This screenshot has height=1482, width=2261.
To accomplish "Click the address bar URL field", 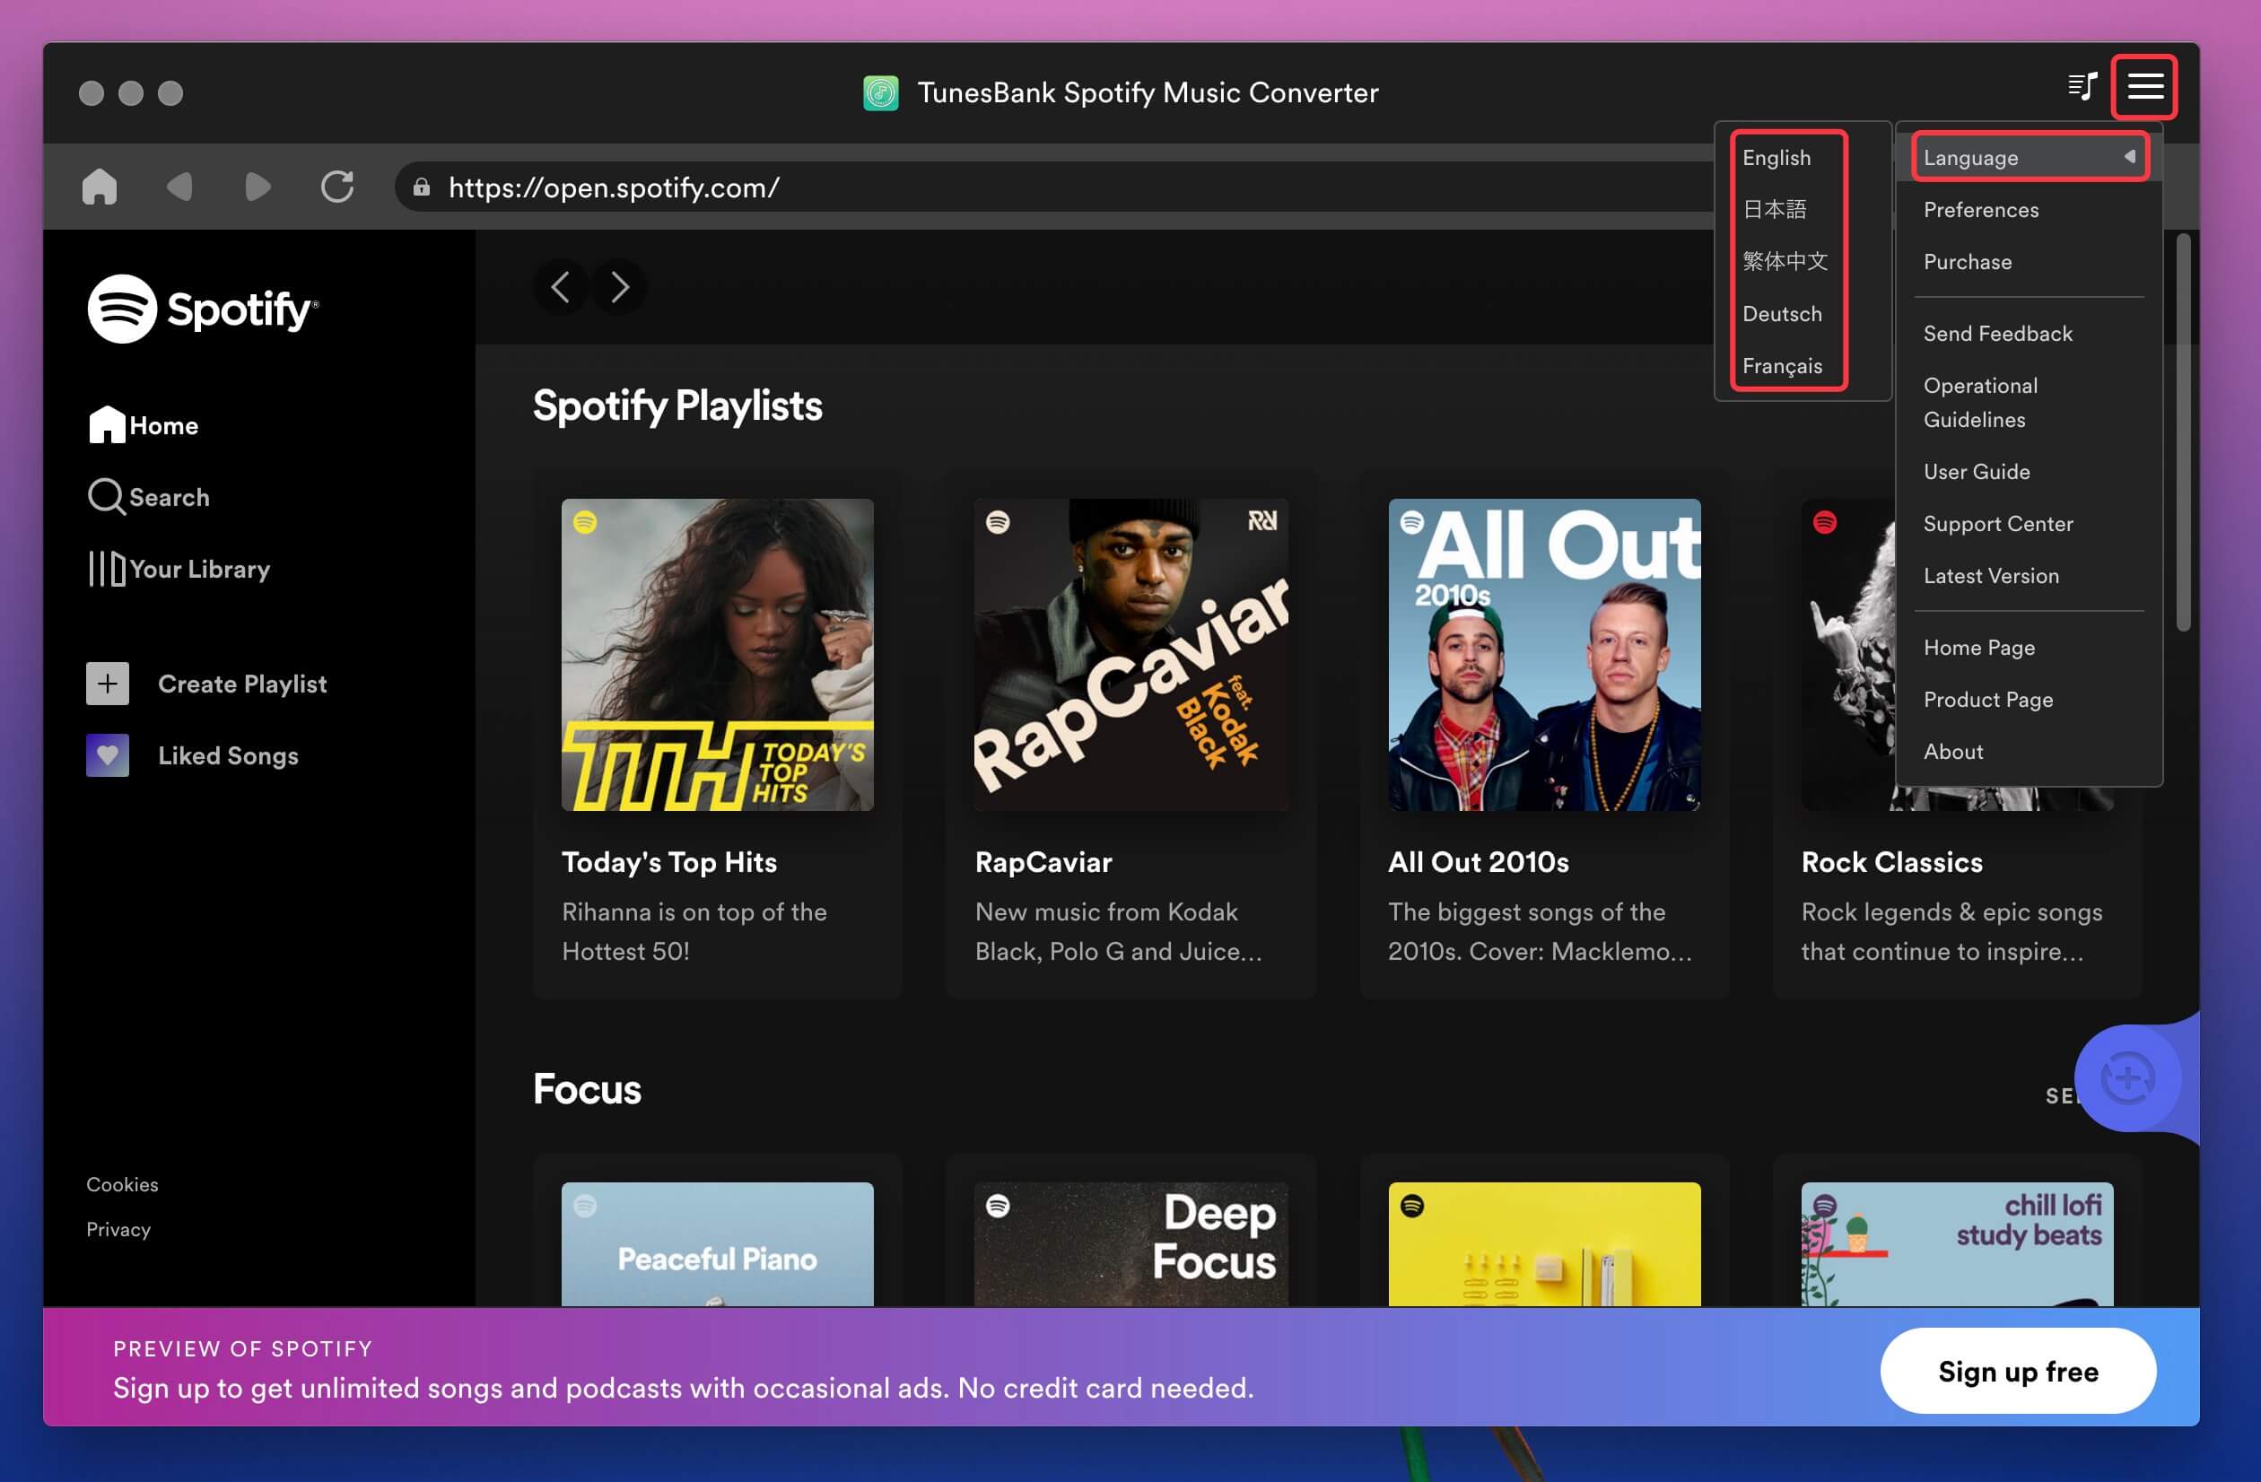I will coord(1054,187).
